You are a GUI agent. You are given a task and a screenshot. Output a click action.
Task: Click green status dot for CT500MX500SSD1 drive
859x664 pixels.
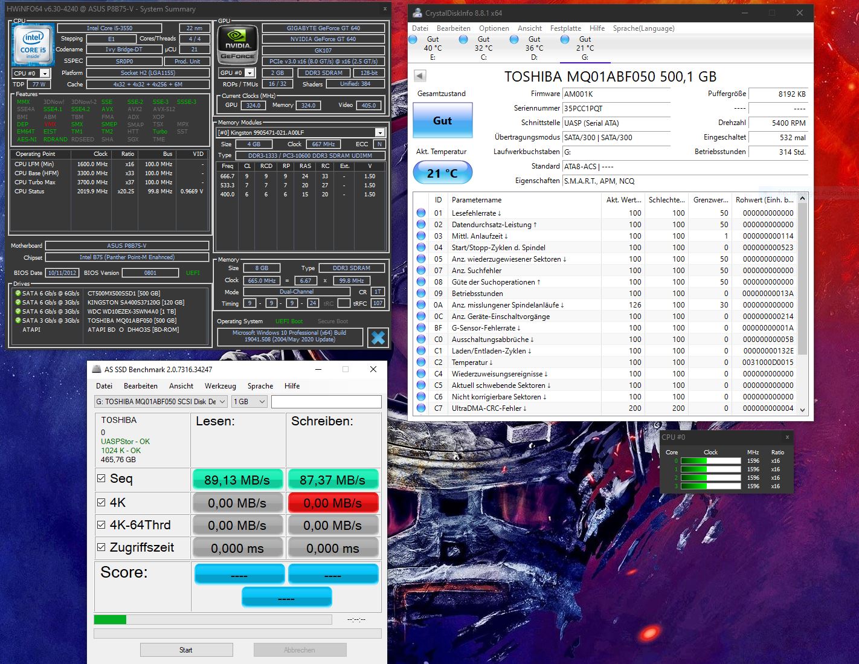18,293
